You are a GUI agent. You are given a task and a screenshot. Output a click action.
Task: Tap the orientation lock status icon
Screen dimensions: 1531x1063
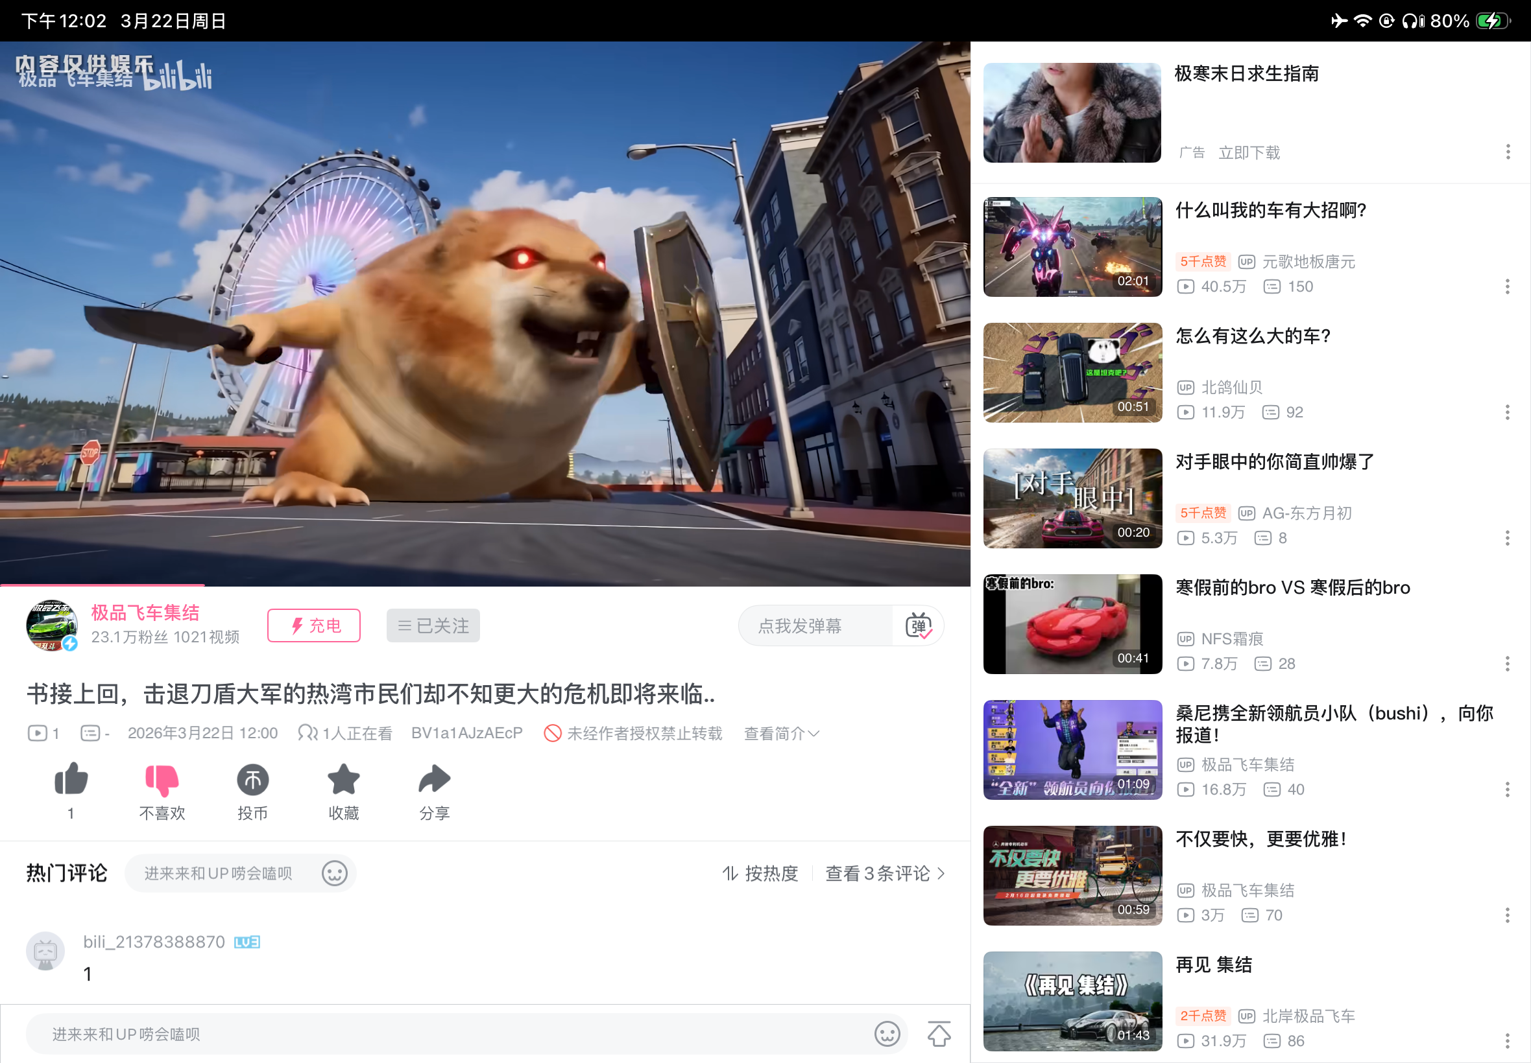tap(1386, 21)
